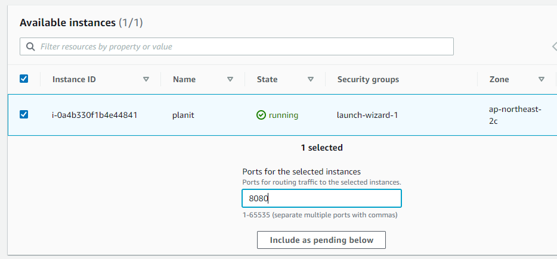Viewport: 557px width, 259px height.
Task: Click the search magnifier icon in filter bar
Action: tap(30, 46)
